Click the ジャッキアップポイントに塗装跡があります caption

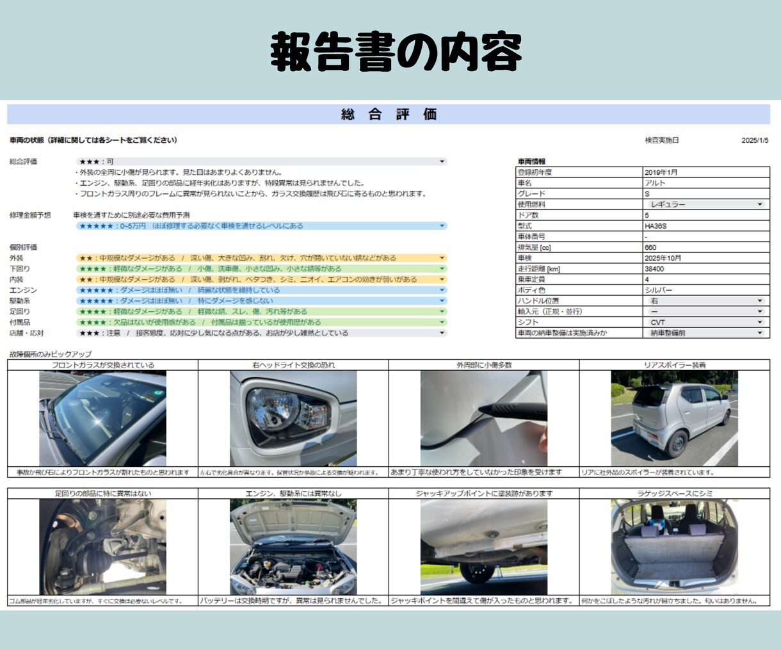pos(484,494)
